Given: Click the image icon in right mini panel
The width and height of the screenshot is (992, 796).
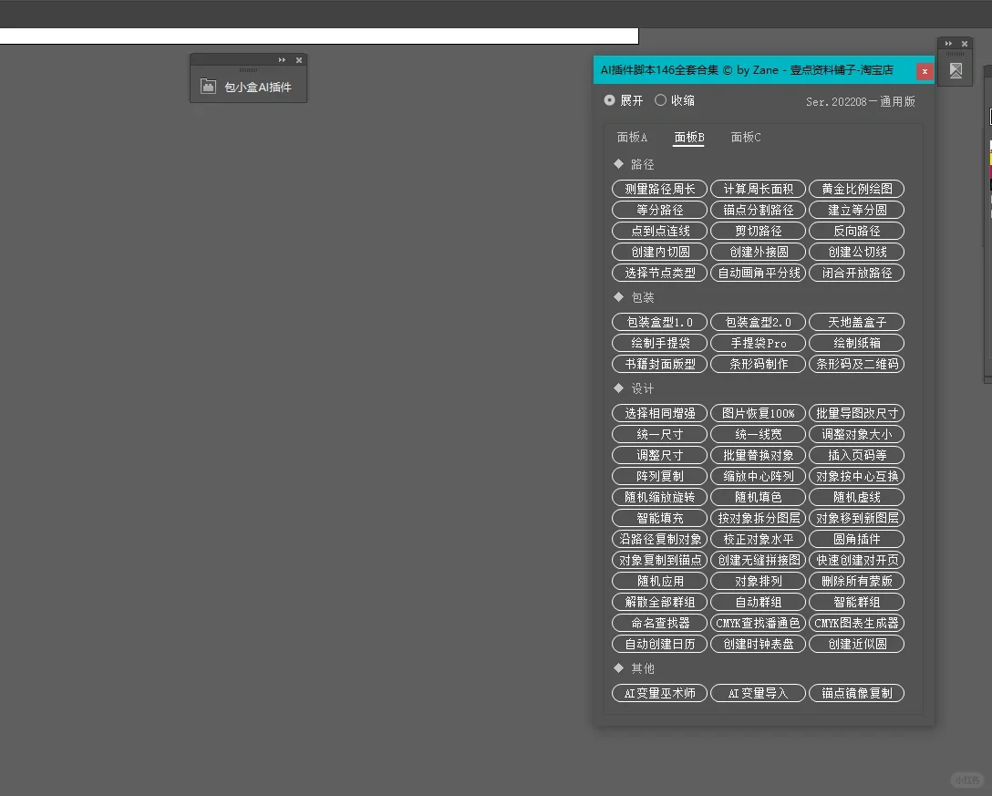Looking at the screenshot, I should pos(956,70).
